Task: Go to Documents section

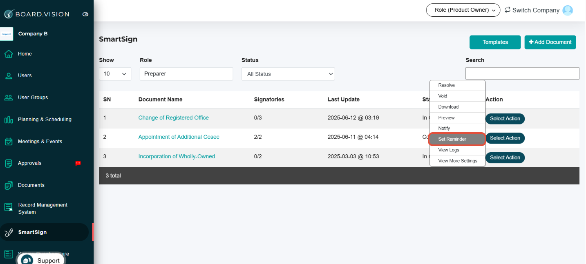Action: (31, 185)
